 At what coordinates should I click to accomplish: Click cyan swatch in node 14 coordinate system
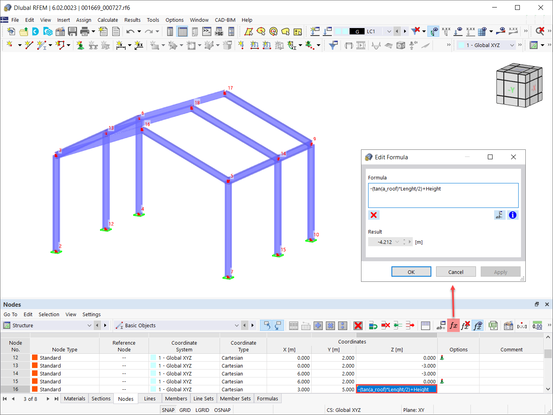point(153,373)
